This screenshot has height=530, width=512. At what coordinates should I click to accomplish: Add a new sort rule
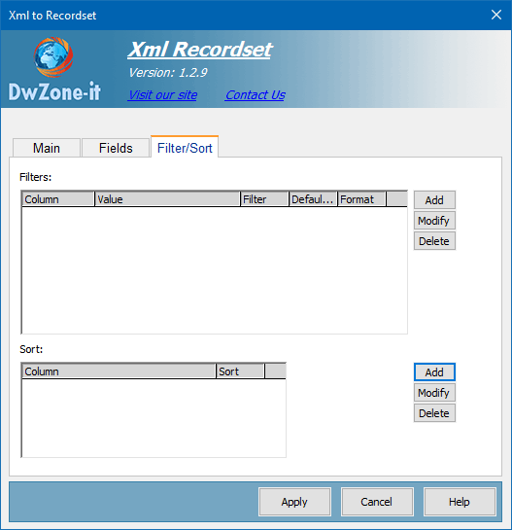click(x=434, y=372)
